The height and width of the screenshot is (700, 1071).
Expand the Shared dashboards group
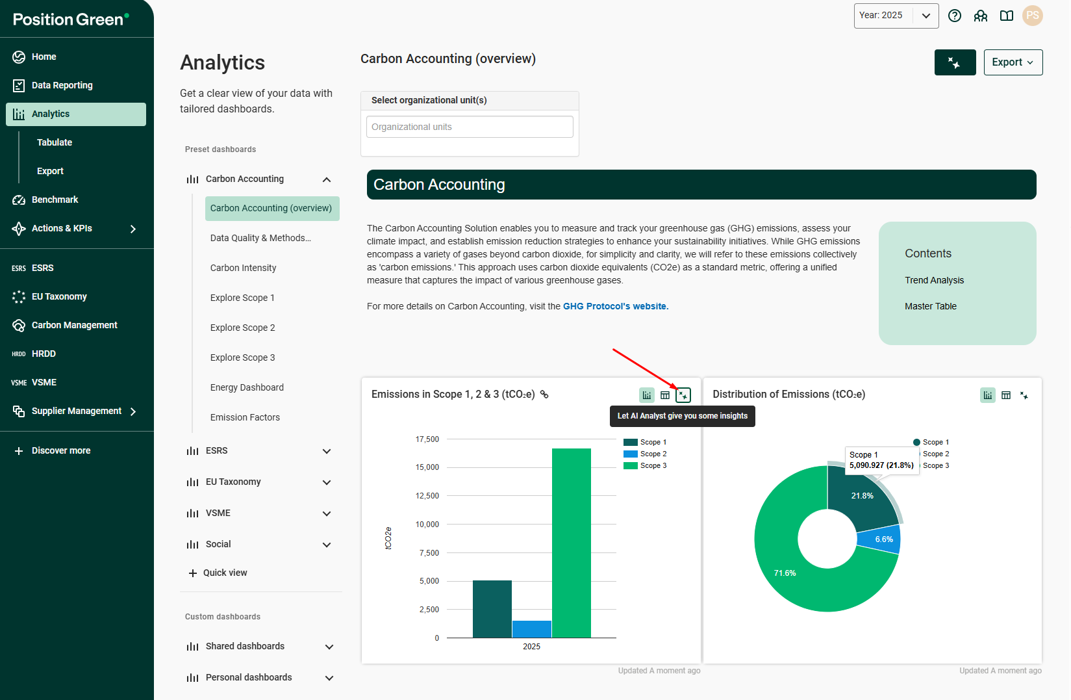[329, 647]
